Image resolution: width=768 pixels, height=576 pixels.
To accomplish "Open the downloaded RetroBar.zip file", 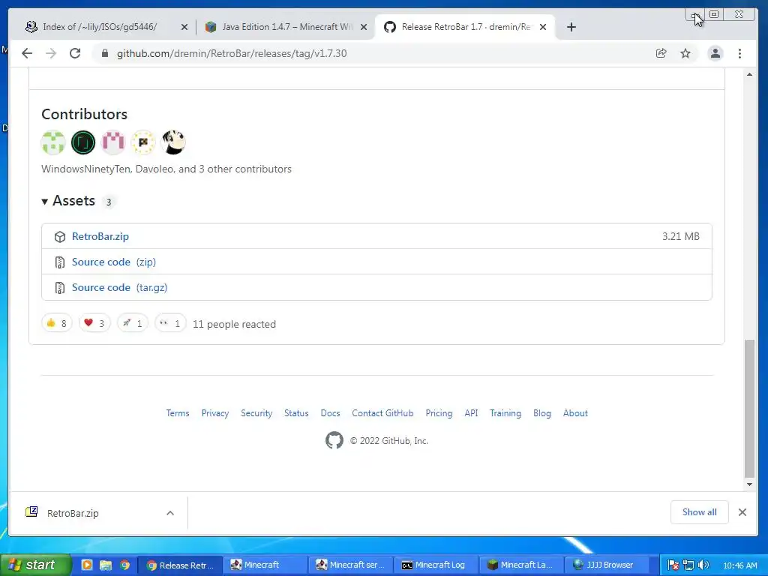I will coord(73,513).
